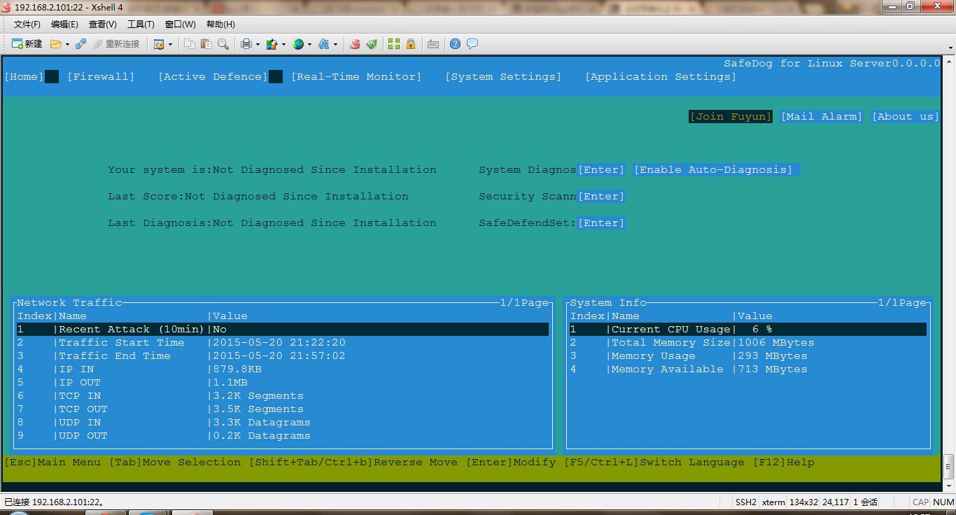Click the padlock lock-screen icon
The width and height of the screenshot is (956, 515).
click(411, 44)
